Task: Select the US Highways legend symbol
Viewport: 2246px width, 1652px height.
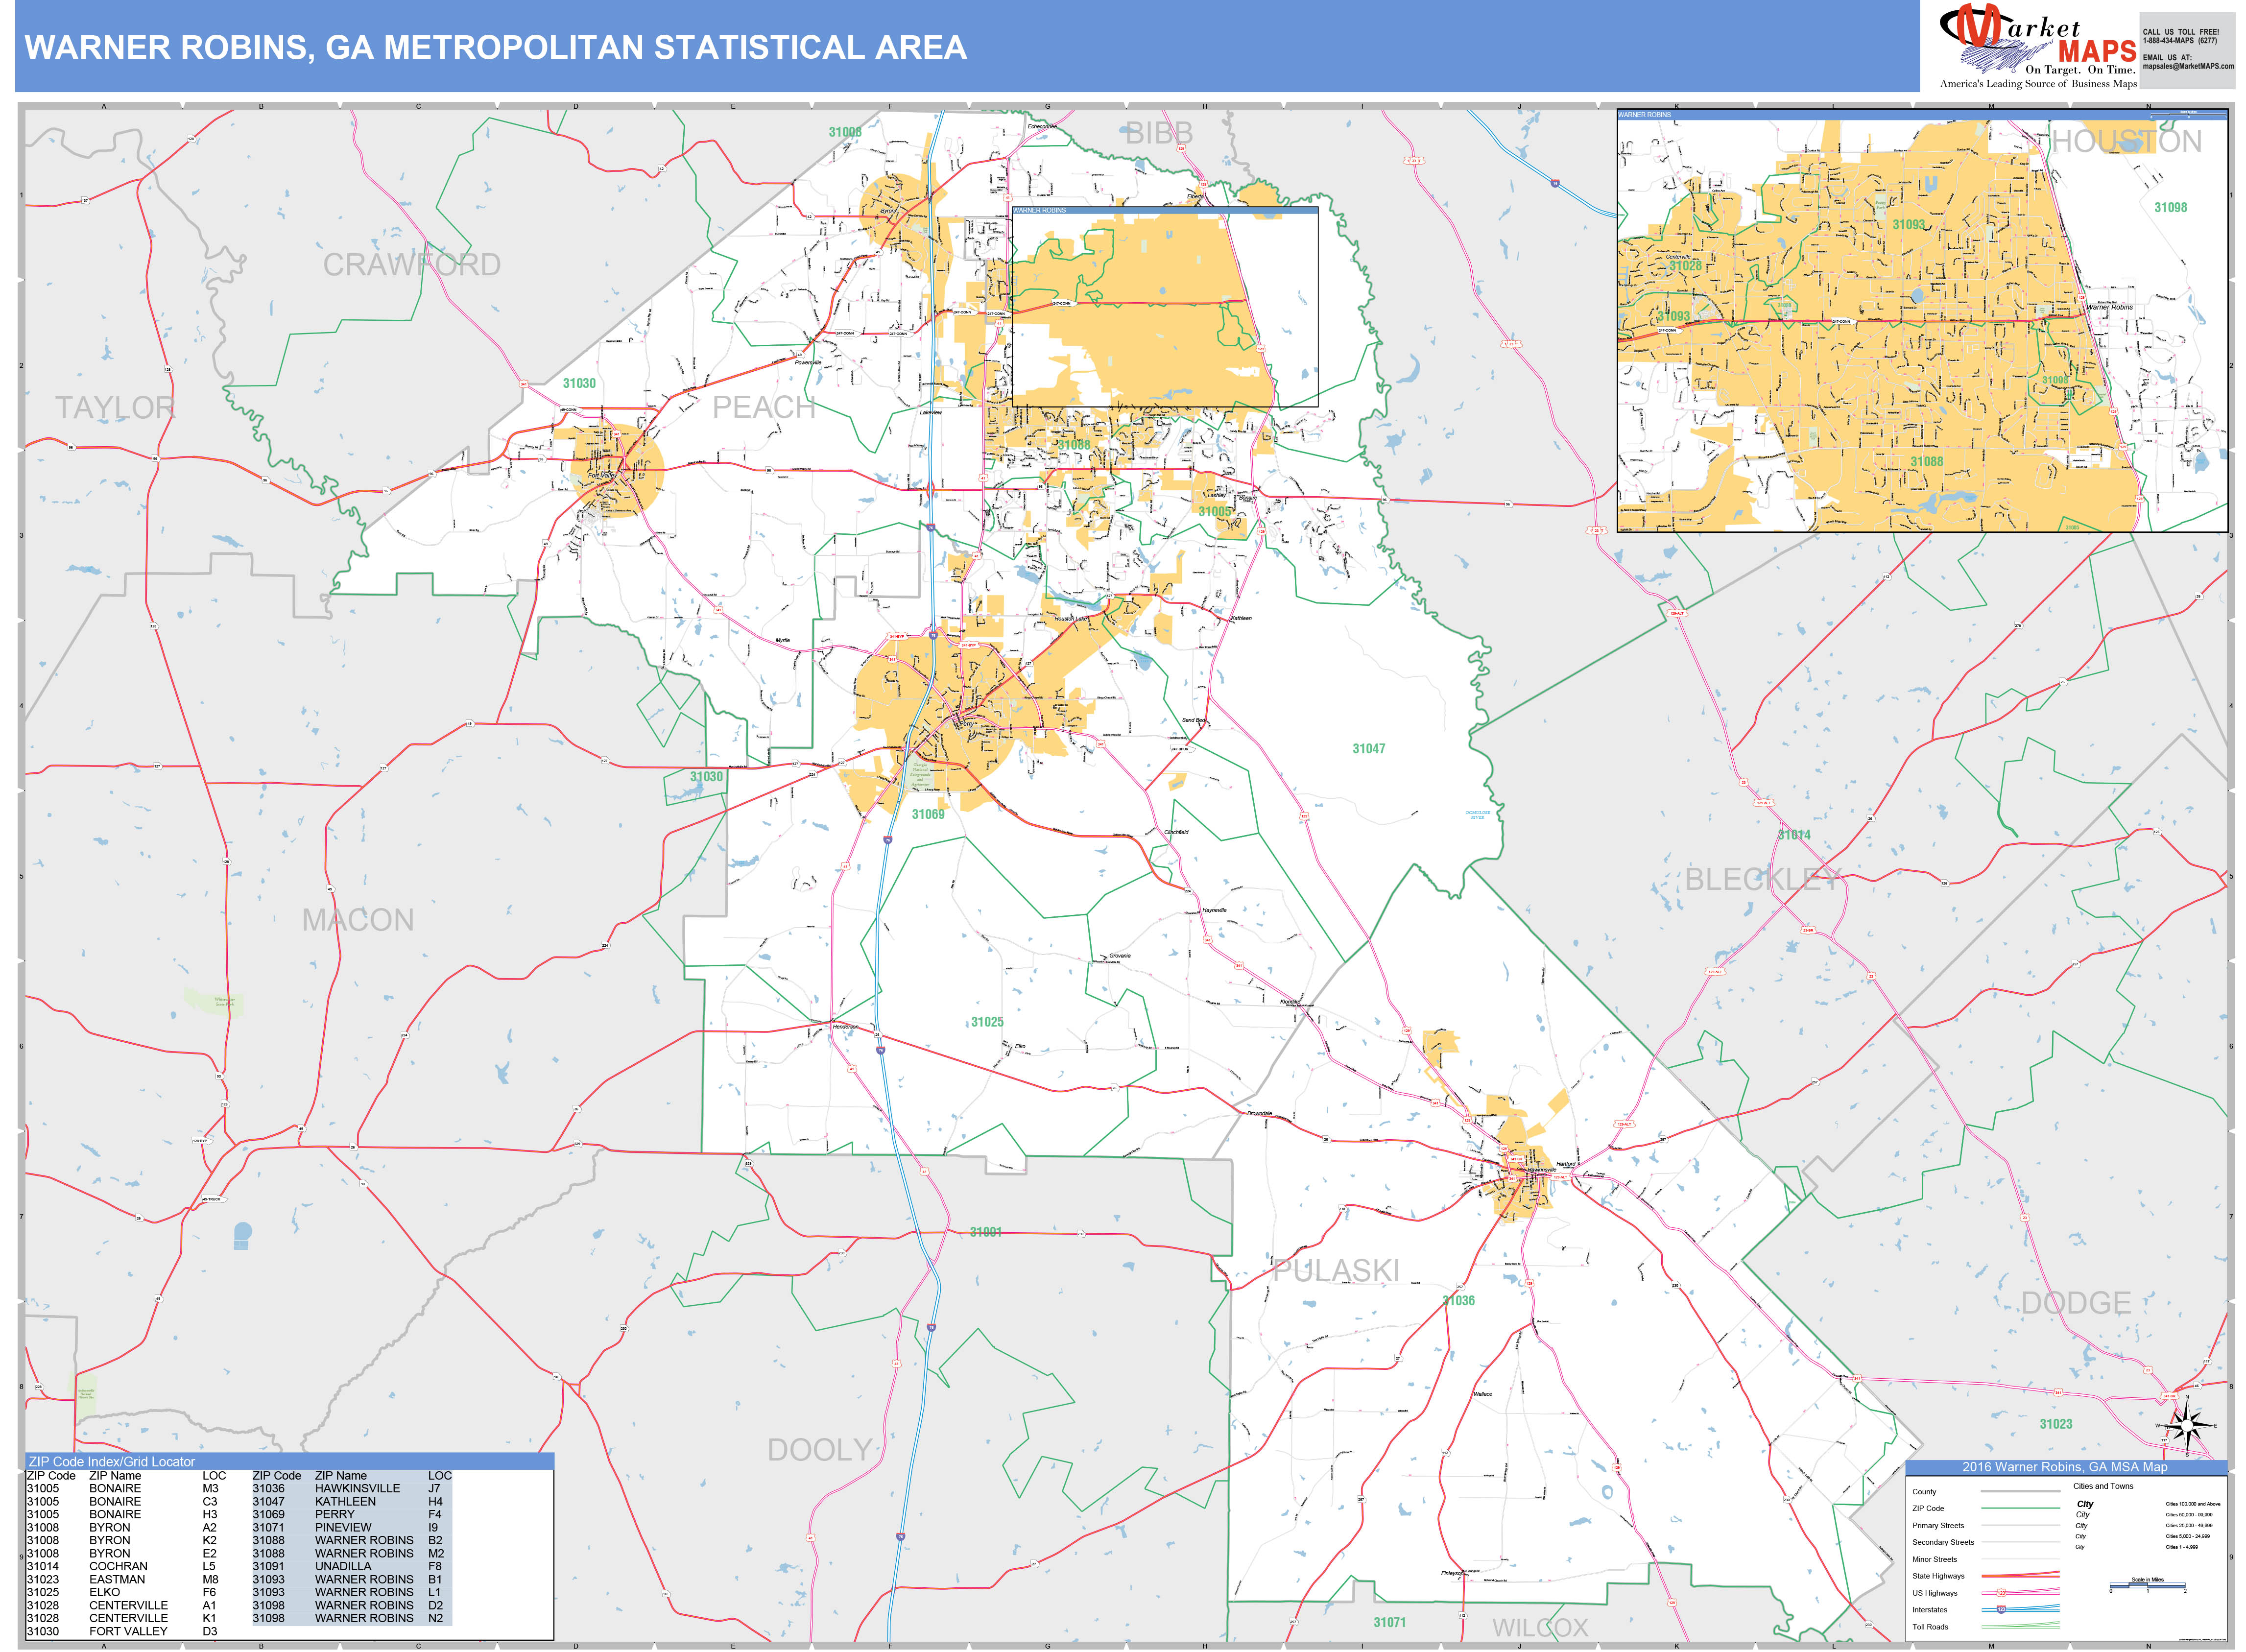Action: [x=2020, y=1593]
